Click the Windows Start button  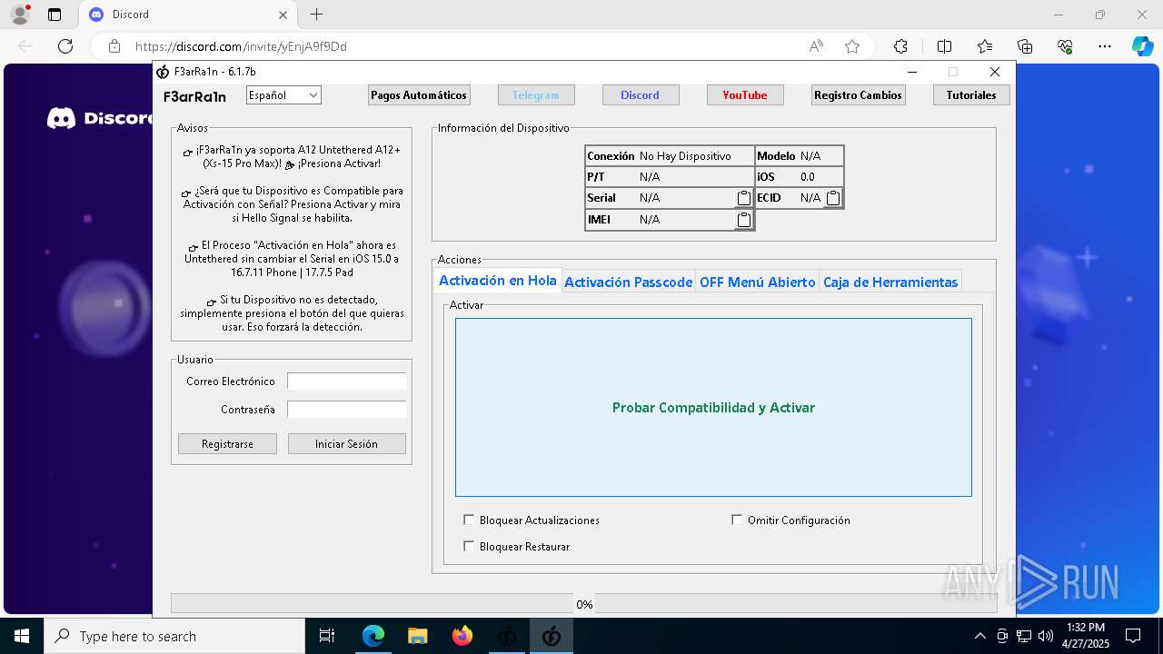point(22,636)
